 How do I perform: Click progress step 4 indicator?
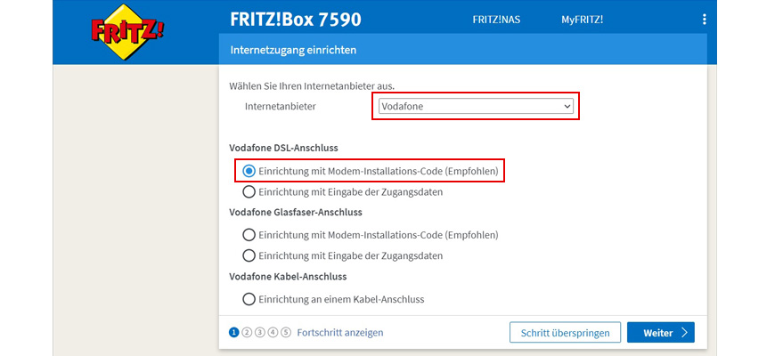pyautogui.click(x=273, y=333)
